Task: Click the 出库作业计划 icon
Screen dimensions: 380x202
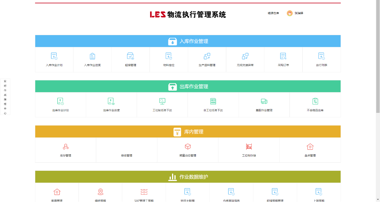Action: (x=60, y=101)
